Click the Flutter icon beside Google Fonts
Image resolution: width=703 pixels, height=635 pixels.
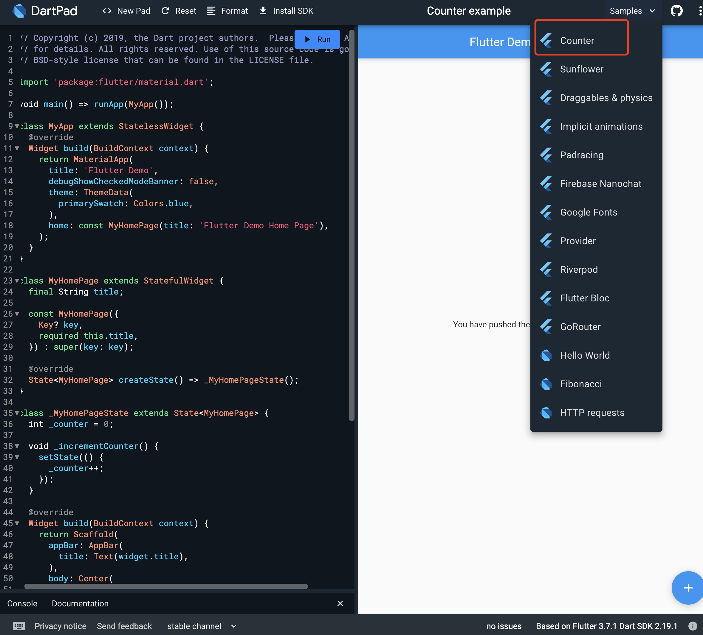546,212
